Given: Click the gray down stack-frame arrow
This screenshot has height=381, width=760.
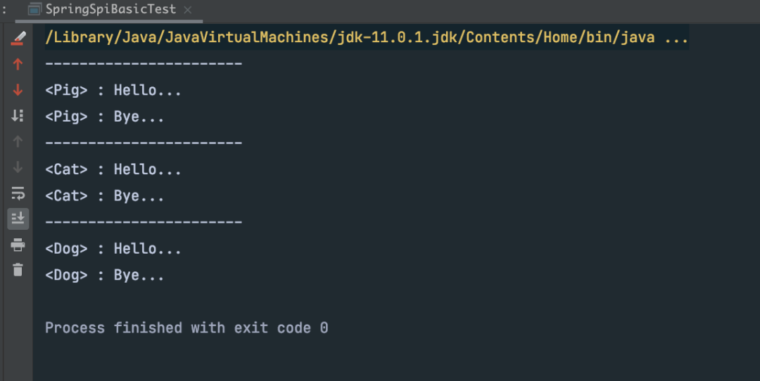Looking at the screenshot, I should 18,167.
